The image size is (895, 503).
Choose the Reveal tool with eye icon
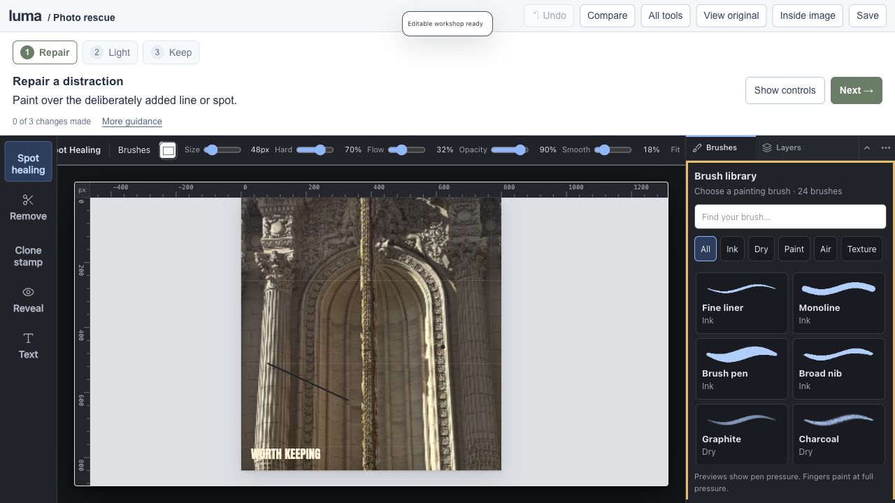28,300
